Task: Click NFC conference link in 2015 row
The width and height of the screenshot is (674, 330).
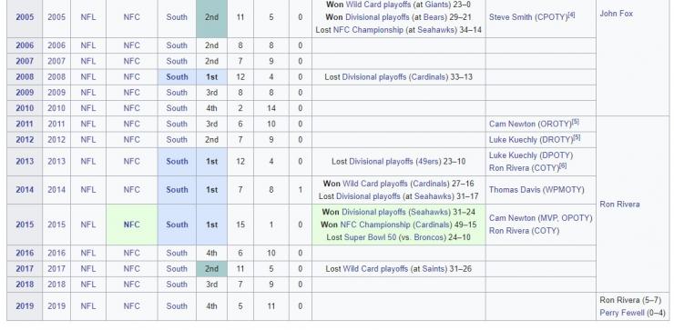Action: tap(131, 225)
